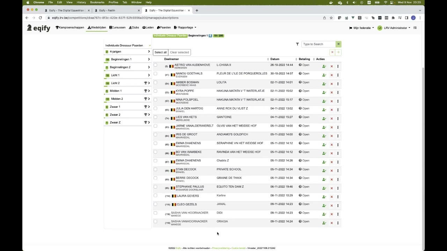Viewport: 447px width, 251px height.
Task: Click the filter funnel icon beside the search box
Action: tap(297, 44)
